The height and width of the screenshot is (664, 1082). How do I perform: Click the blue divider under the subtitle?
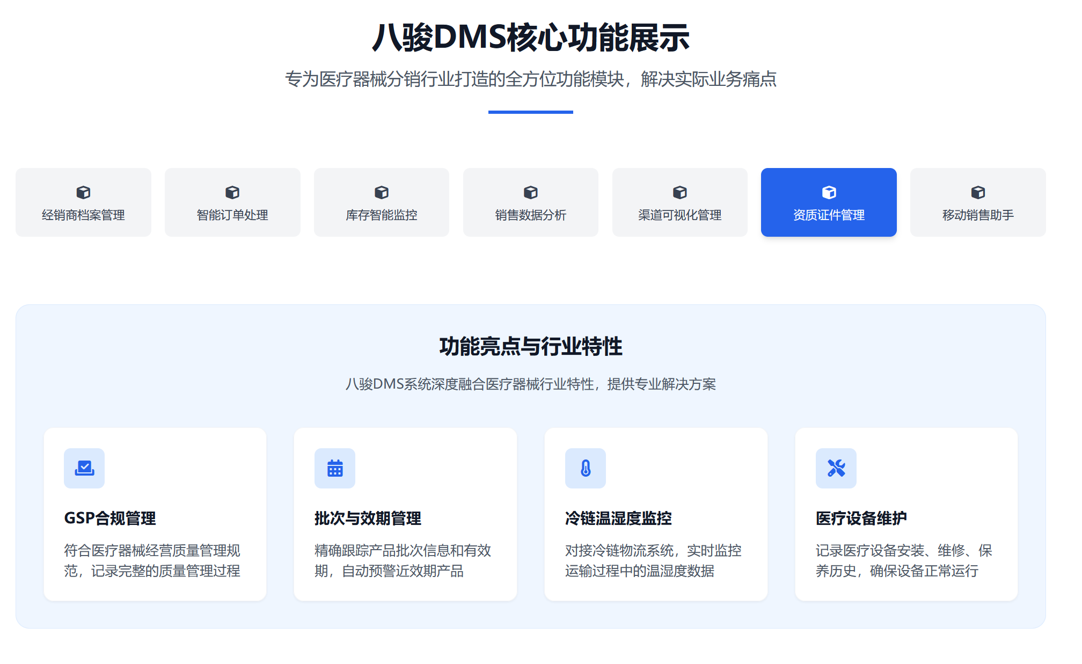click(x=531, y=112)
